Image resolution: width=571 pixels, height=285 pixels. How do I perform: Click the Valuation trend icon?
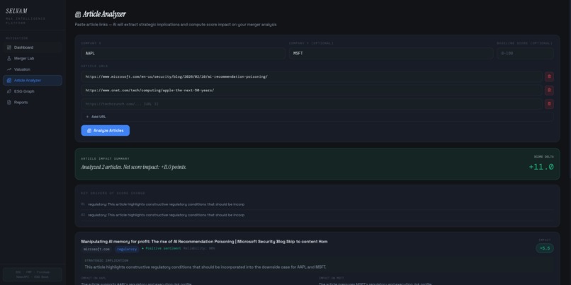(x=9, y=69)
